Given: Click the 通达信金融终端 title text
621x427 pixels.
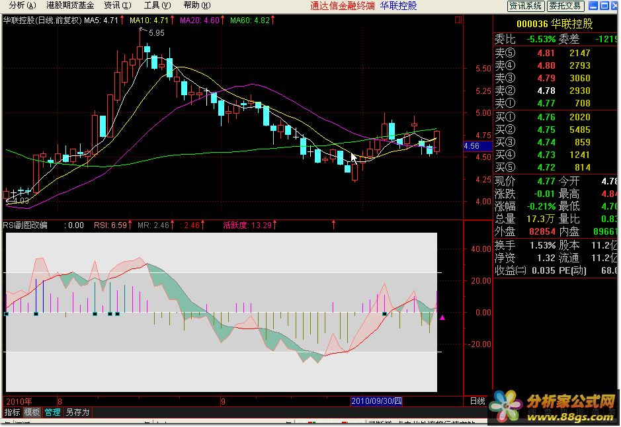Looking at the screenshot, I should tap(342, 5).
